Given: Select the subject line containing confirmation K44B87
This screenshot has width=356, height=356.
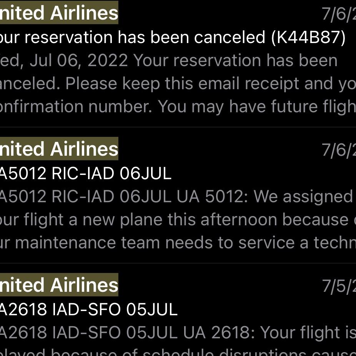Looking at the screenshot, I should (x=173, y=37).
